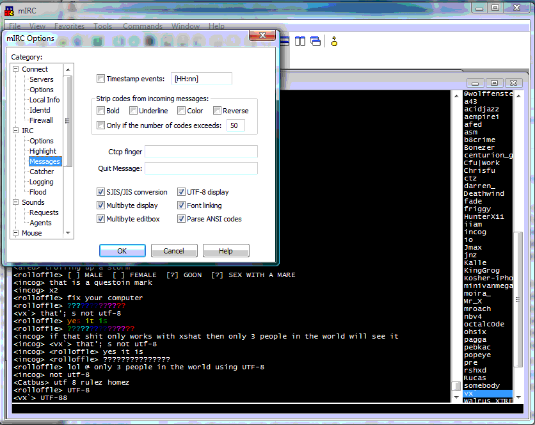Click the Ctcp finger text field

pyautogui.click(x=202, y=152)
